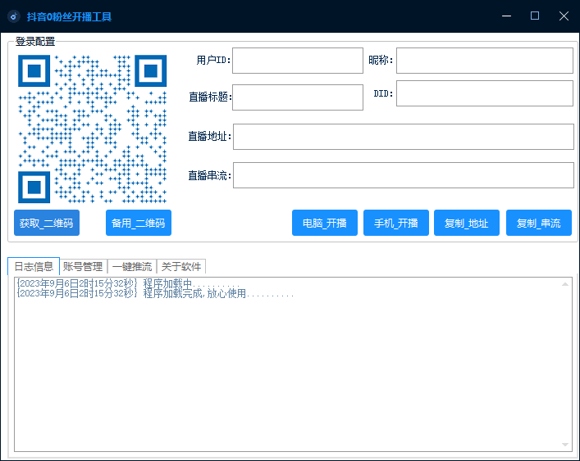Switch to the 日志信息 tab
This screenshot has width=580, height=461.
click(x=34, y=266)
